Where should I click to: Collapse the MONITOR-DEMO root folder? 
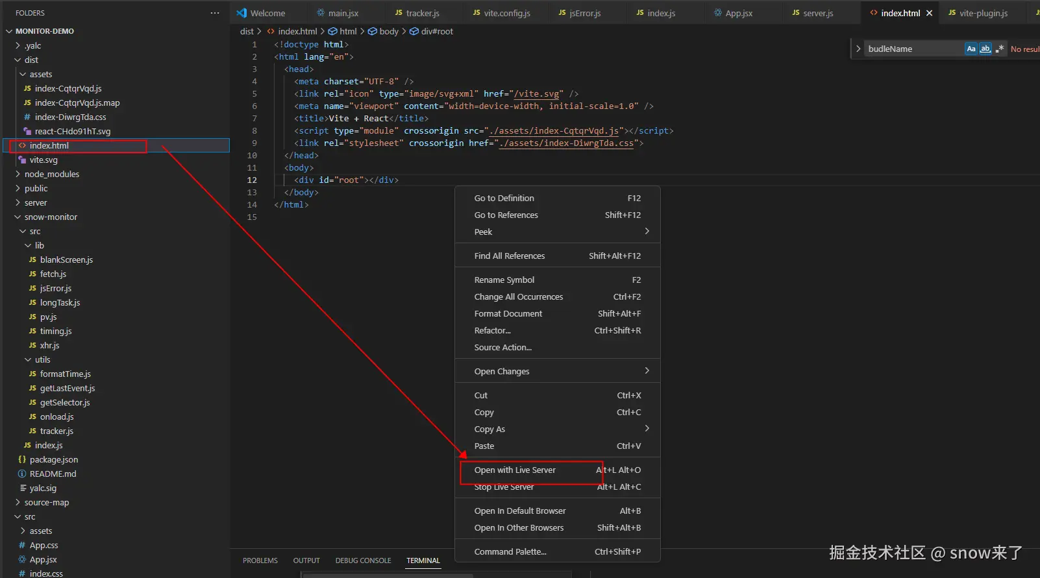pyautogui.click(x=9, y=31)
